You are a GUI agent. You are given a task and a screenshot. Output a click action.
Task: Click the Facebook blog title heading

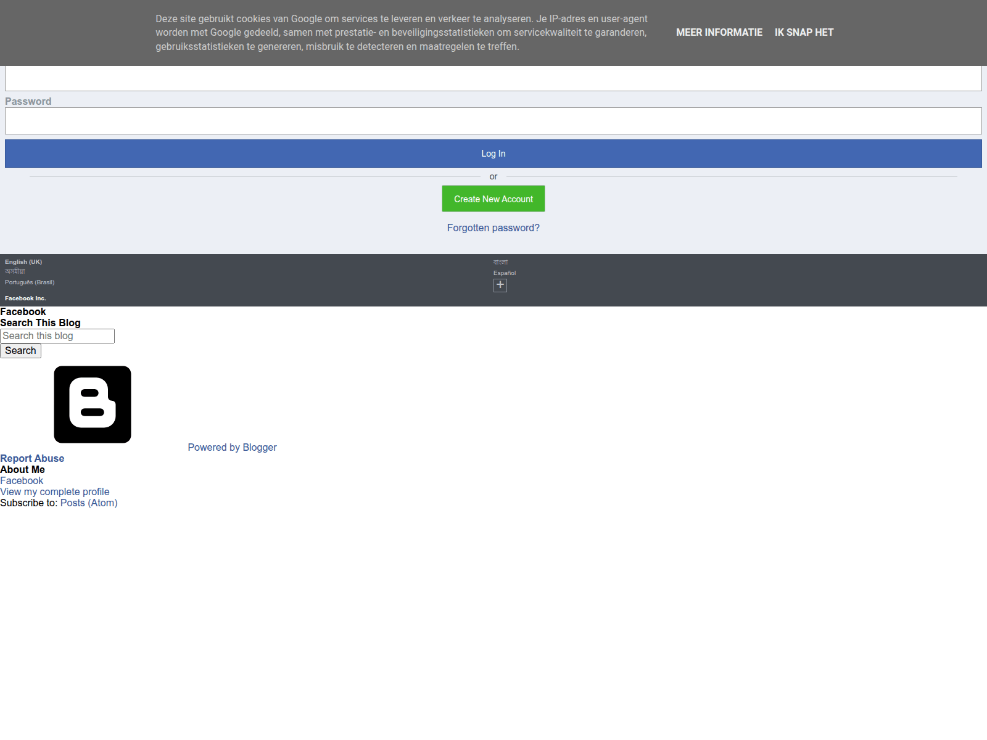tap(23, 311)
